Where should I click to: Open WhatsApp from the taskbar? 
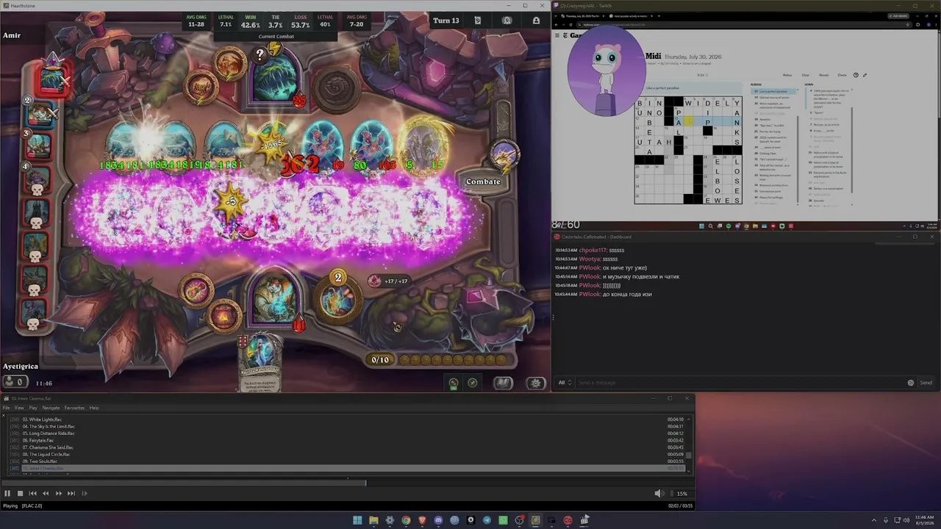point(503,520)
